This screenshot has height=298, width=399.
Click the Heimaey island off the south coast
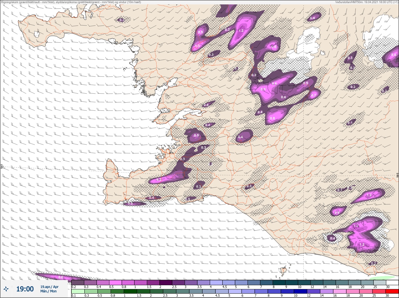[283, 271]
